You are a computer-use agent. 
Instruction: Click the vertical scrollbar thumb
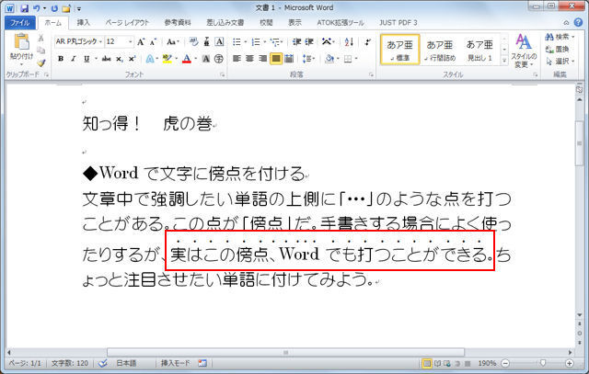coord(579,143)
